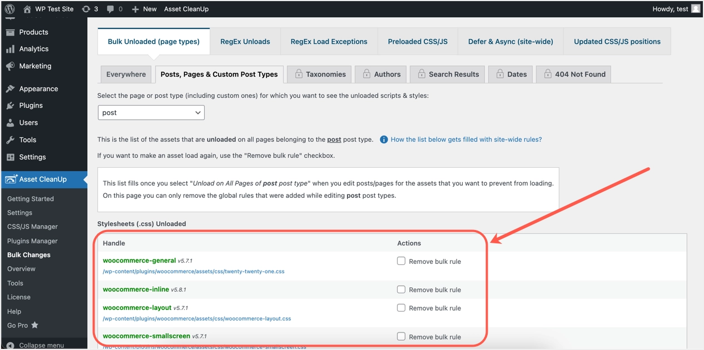Check Remove bulk rule for woocommerce-general
The image size is (704, 350).
(x=401, y=261)
